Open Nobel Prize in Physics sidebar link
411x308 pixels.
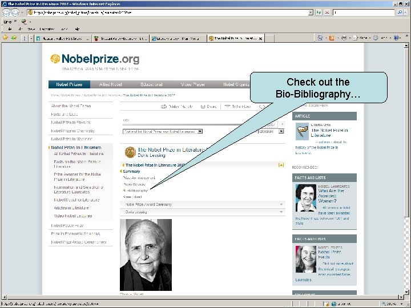tap(71, 122)
